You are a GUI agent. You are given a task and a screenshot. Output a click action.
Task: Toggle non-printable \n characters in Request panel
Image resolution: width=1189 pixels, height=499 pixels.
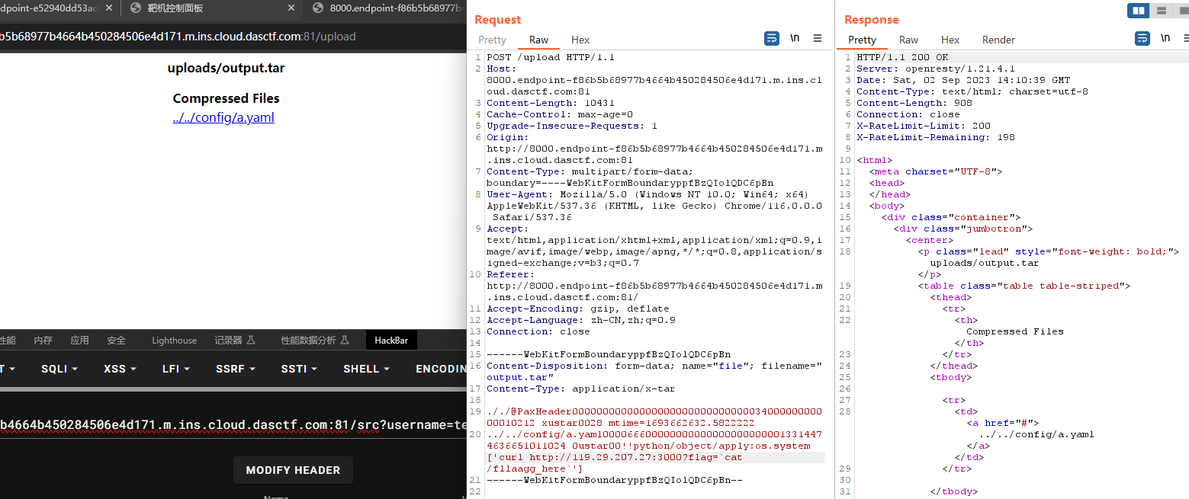click(x=795, y=38)
